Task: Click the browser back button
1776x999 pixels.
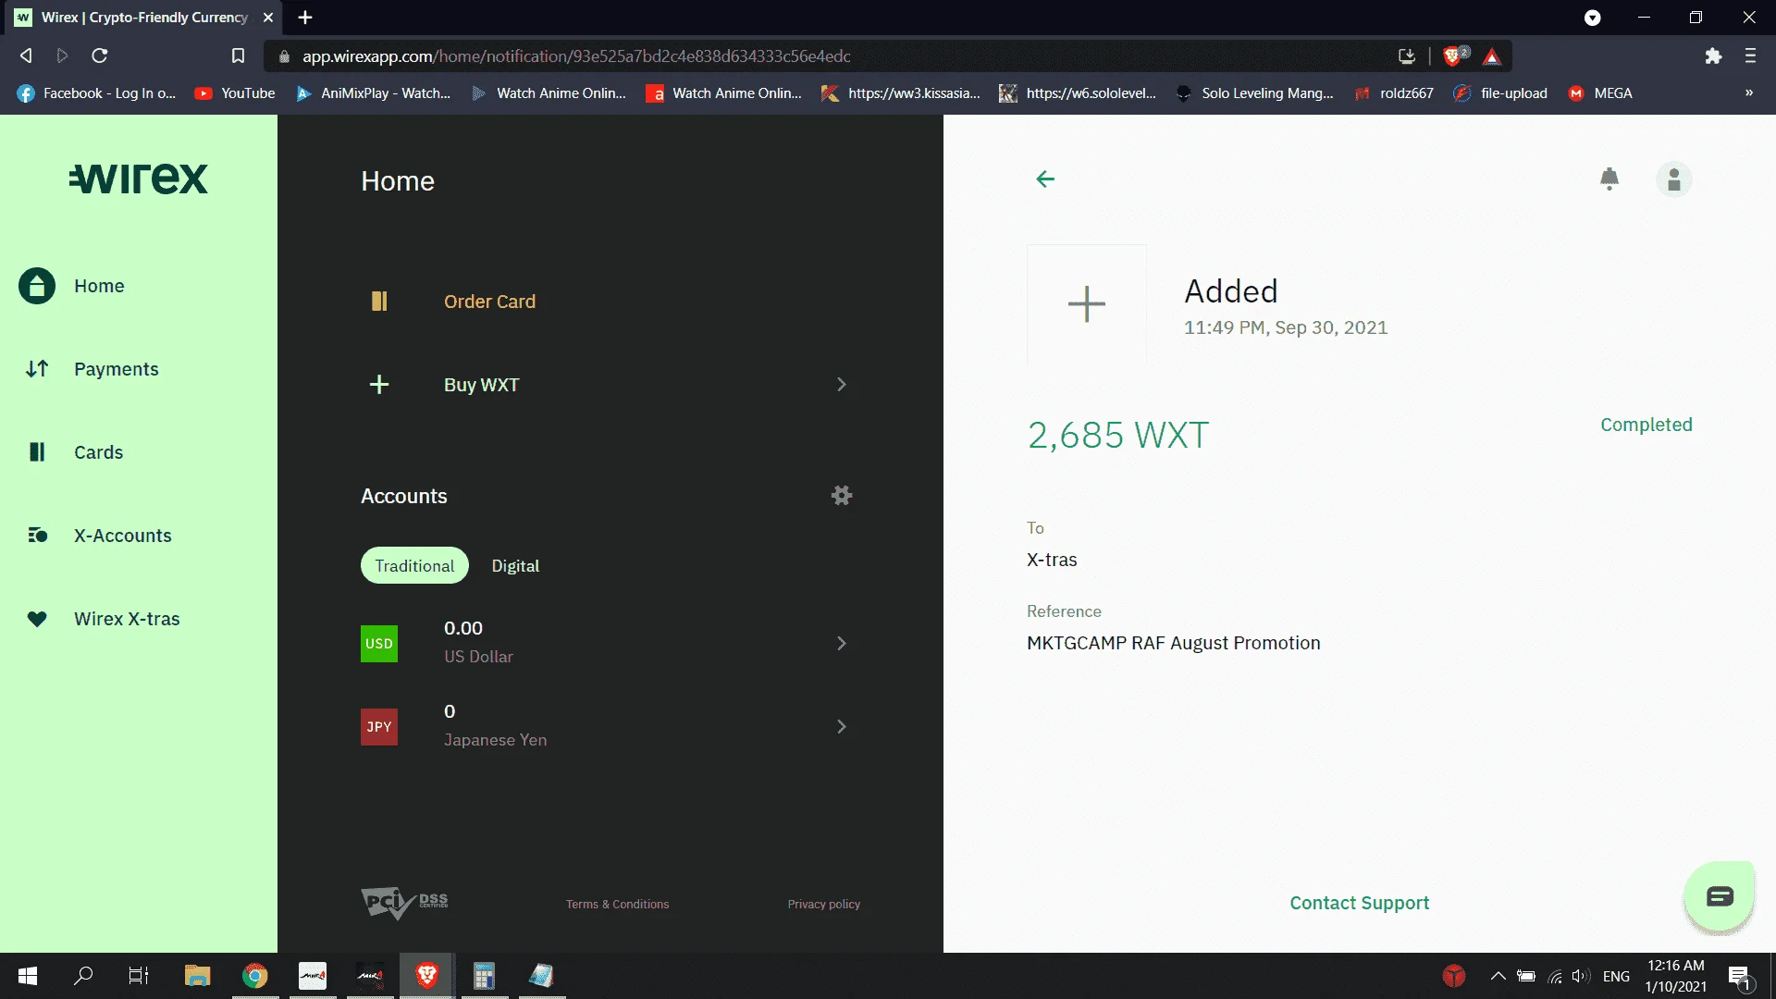Action: pyautogui.click(x=26, y=55)
